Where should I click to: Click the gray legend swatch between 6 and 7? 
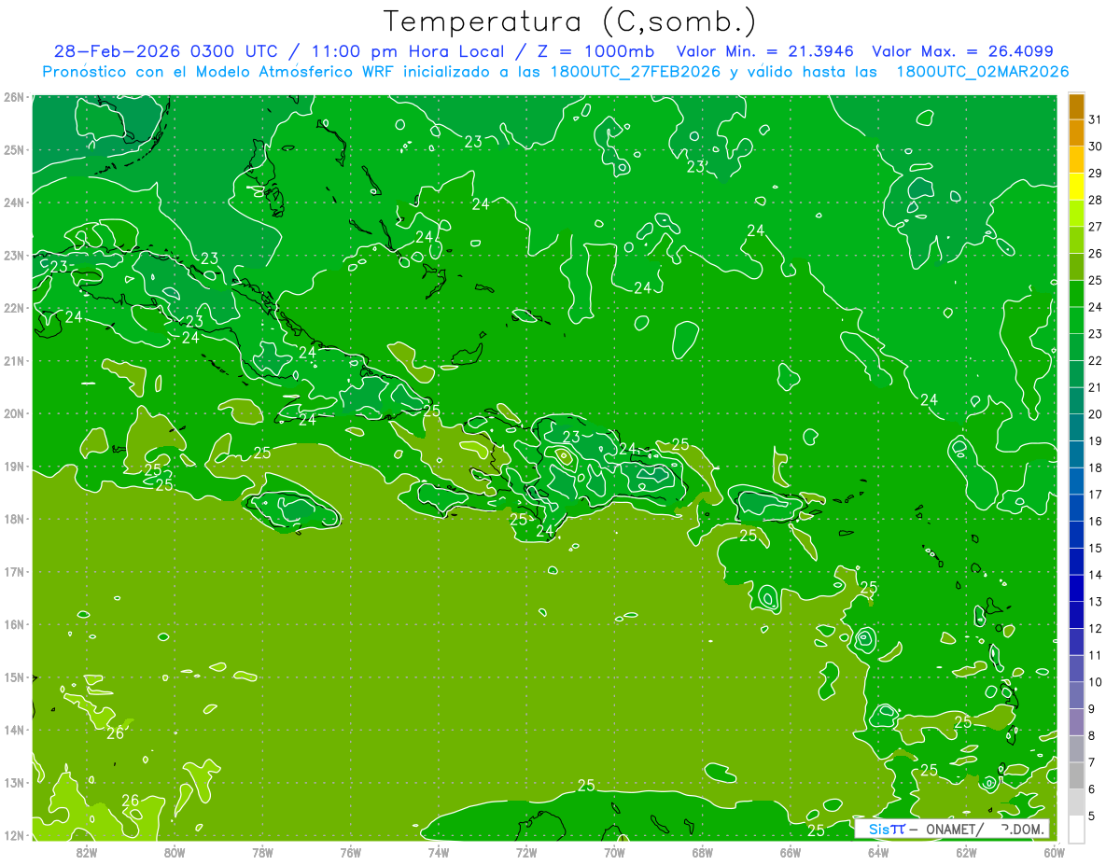1076,775
